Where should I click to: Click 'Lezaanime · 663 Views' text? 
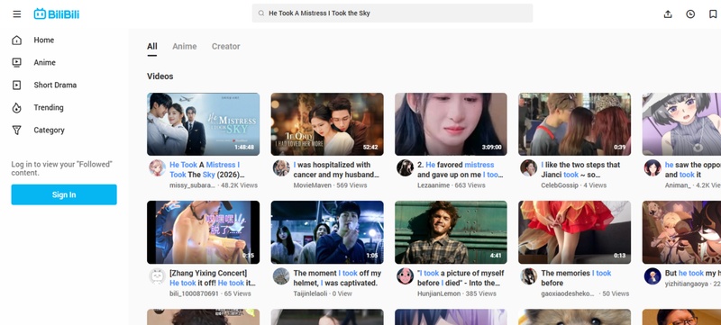[452, 185]
